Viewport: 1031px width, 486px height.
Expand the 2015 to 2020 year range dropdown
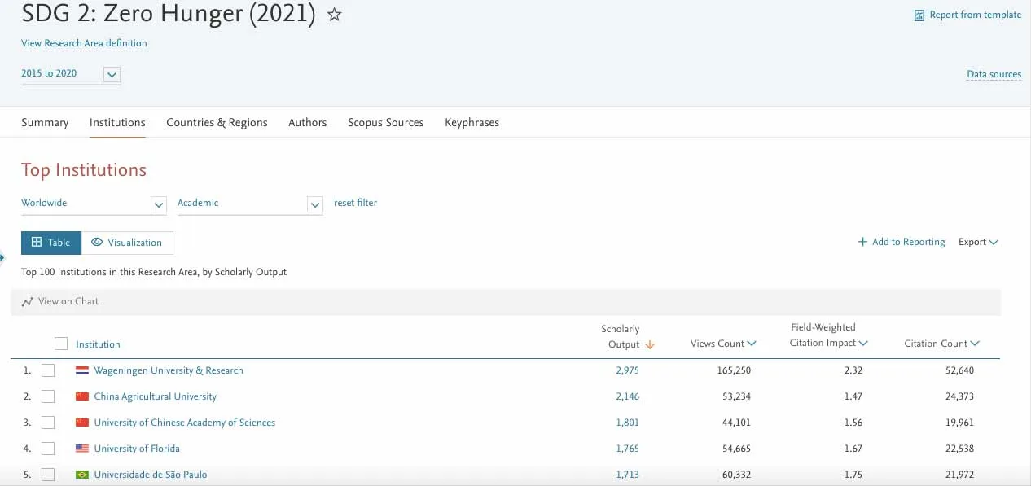pos(112,75)
